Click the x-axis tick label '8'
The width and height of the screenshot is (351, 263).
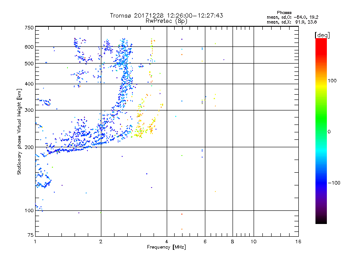click(233, 242)
